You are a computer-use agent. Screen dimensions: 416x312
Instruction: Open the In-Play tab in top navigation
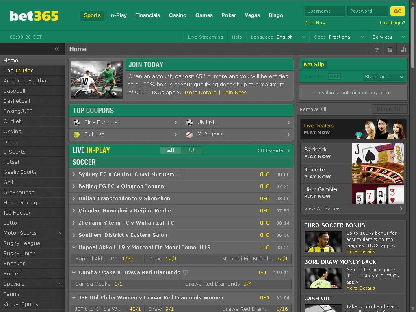[x=118, y=15]
